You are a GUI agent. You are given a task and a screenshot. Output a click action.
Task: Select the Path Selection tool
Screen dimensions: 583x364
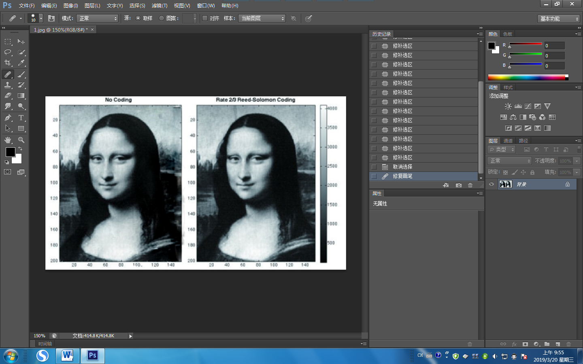(x=8, y=128)
